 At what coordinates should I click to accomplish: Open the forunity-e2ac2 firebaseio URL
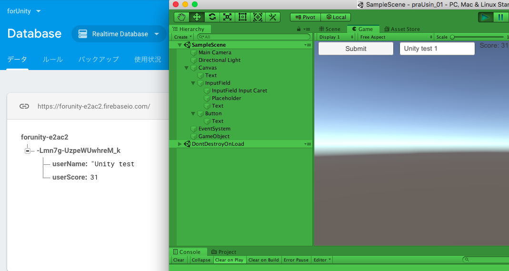click(x=94, y=106)
